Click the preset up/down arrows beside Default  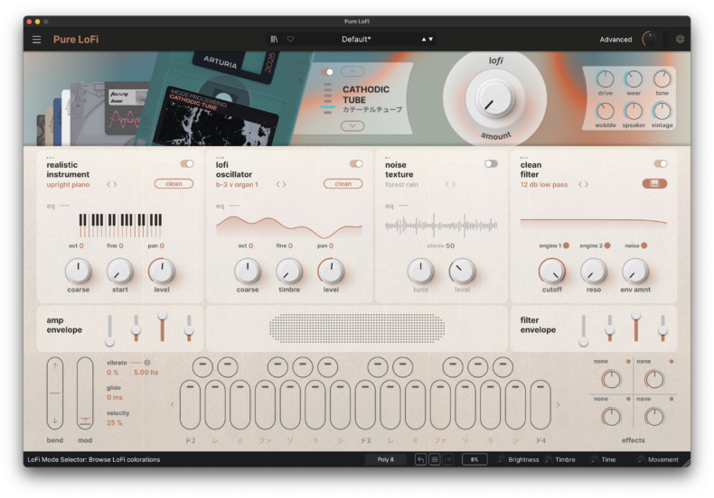(427, 40)
